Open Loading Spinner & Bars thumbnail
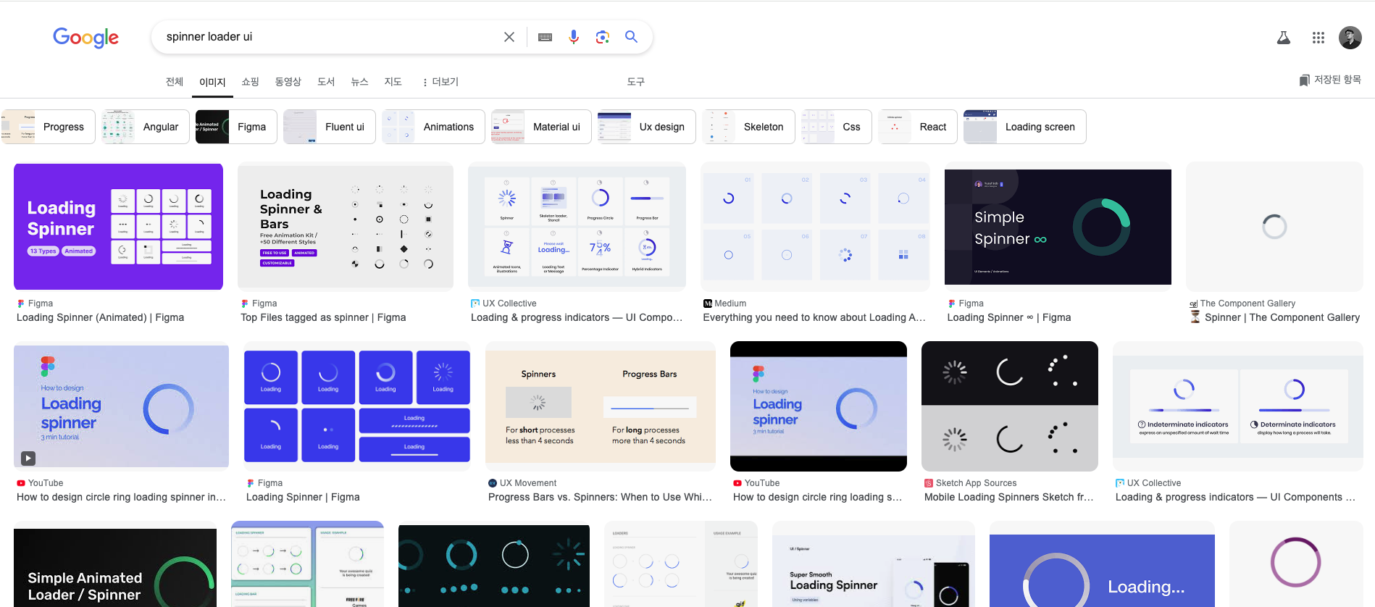Image resolution: width=1375 pixels, height=607 pixels. click(346, 227)
